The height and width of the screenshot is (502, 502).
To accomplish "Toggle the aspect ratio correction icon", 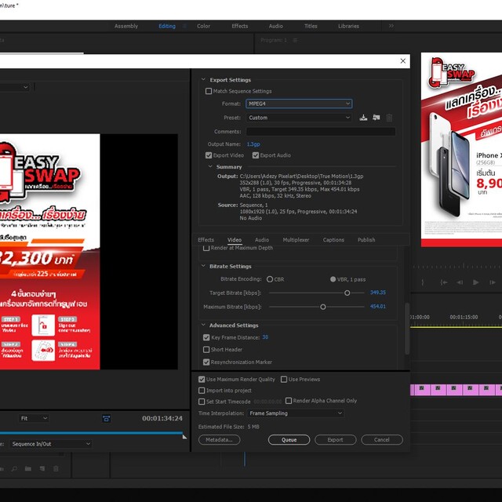I will 107,418.
